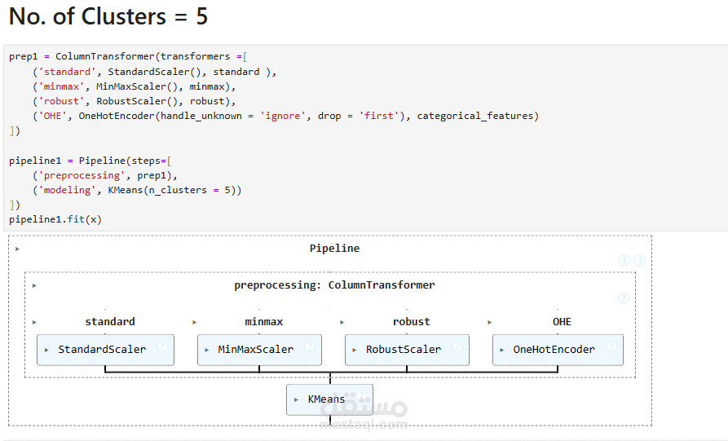The width and height of the screenshot is (728, 441).
Task: Expand the preprocessing: ColumnTransformer section
Action: 34,286
